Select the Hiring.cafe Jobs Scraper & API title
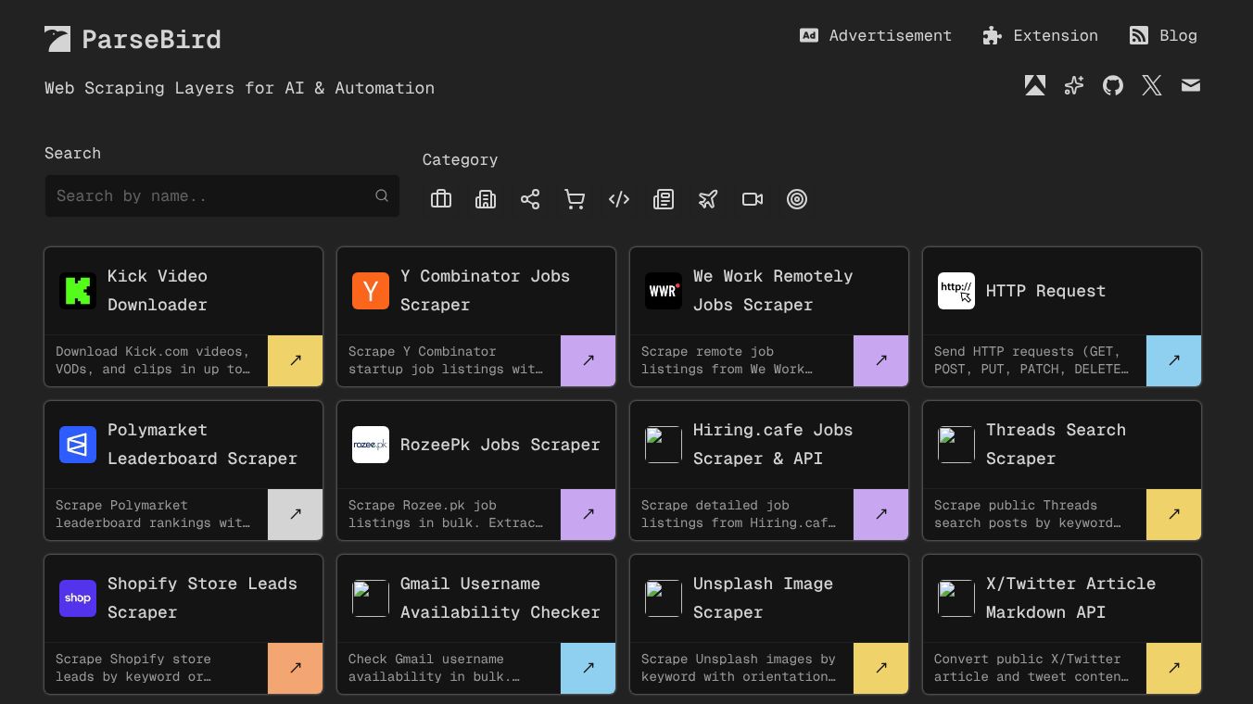1253x704 pixels. point(773,445)
